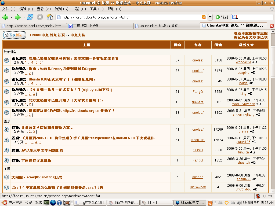Expand the address bar URL history dropdown

point(210,17)
